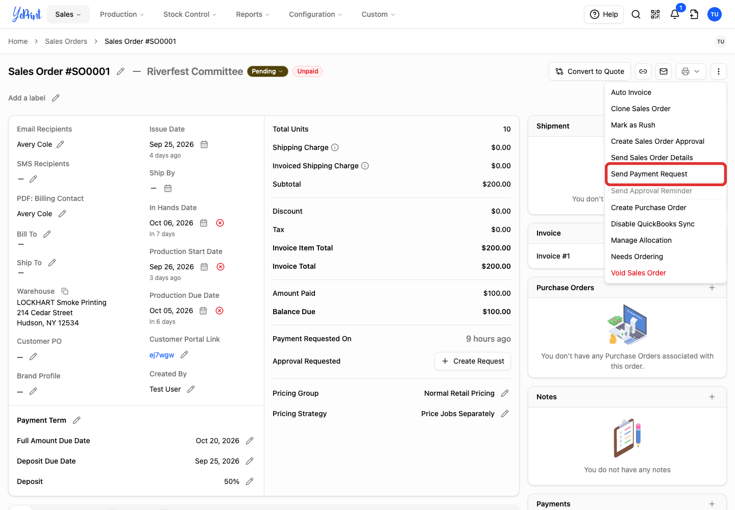
Task: Open the search icon in header
Action: point(636,14)
